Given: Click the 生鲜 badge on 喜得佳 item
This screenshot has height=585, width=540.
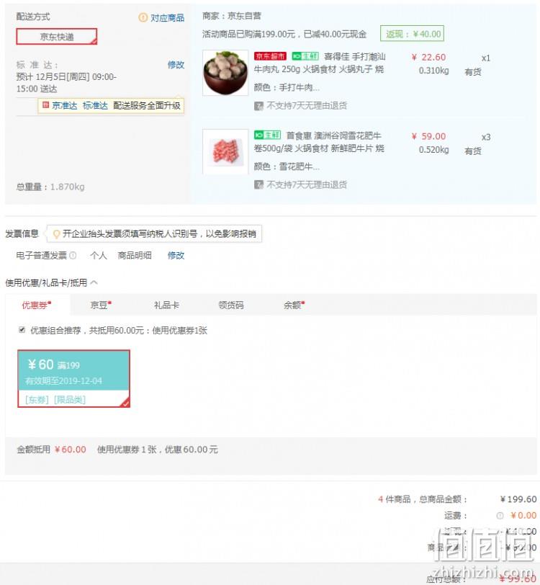Looking at the screenshot, I should coord(305,56).
